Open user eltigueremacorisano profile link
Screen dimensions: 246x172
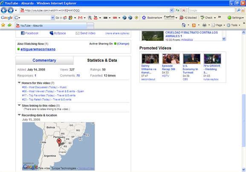coord(38,49)
